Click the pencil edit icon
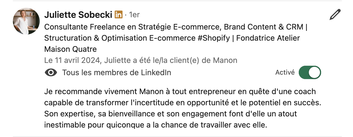 335,14
